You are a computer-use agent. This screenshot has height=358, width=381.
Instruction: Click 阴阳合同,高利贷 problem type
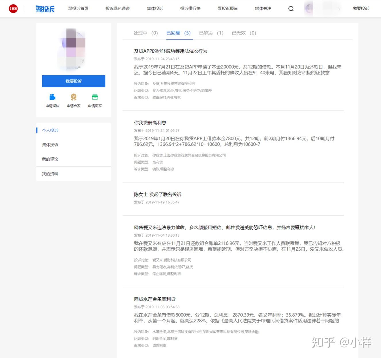165,339
